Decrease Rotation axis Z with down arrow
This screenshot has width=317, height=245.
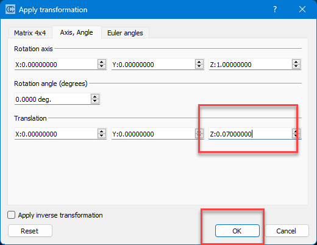coord(296,66)
